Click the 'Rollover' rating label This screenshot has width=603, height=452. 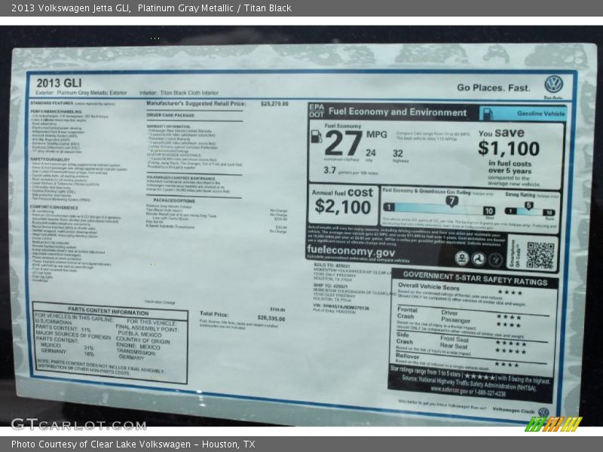407,356
